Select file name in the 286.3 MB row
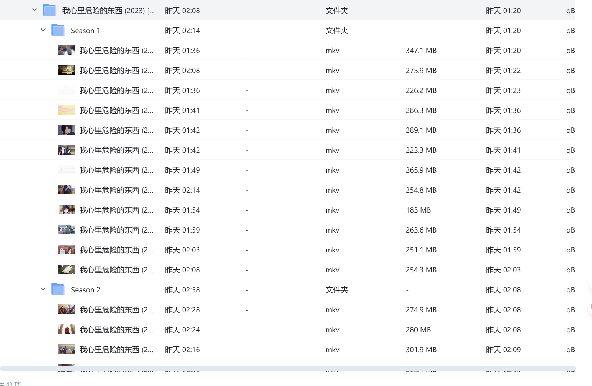Viewport: 592px width, 386px height. click(116, 110)
